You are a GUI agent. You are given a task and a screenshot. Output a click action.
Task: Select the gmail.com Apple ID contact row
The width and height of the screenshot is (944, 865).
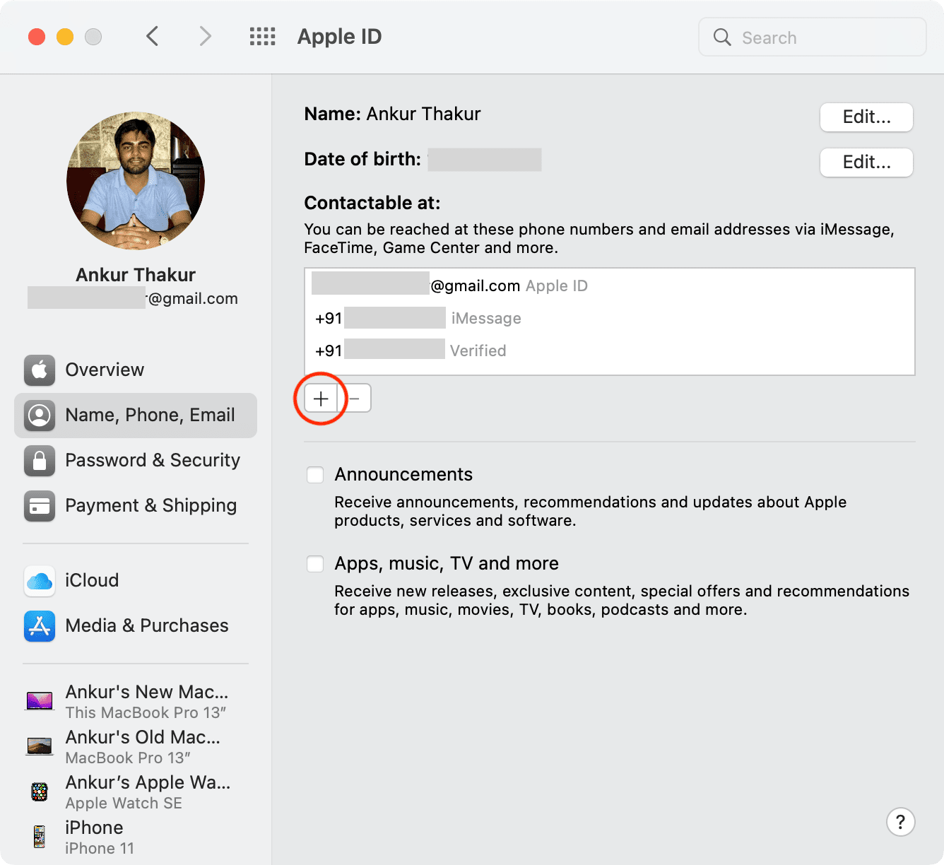click(x=609, y=286)
